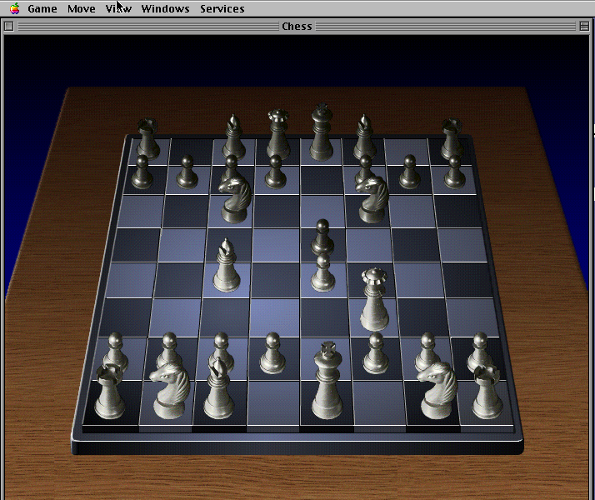
Task: Select the black king on e8
Action: pos(322,132)
